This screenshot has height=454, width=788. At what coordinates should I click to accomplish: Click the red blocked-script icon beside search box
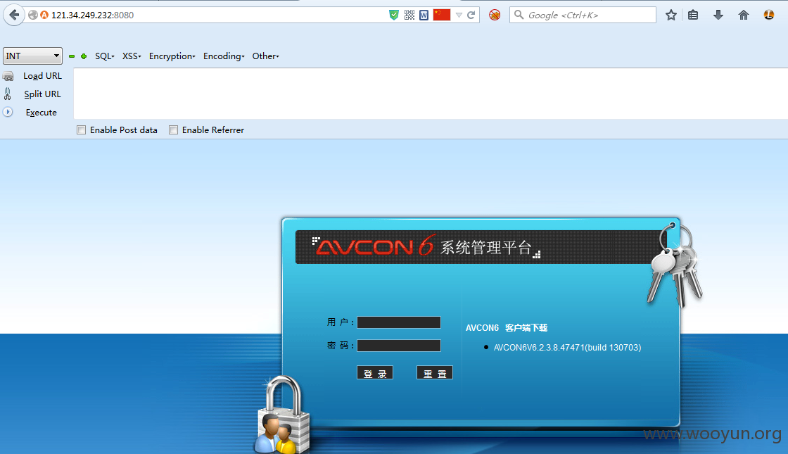pyautogui.click(x=495, y=15)
